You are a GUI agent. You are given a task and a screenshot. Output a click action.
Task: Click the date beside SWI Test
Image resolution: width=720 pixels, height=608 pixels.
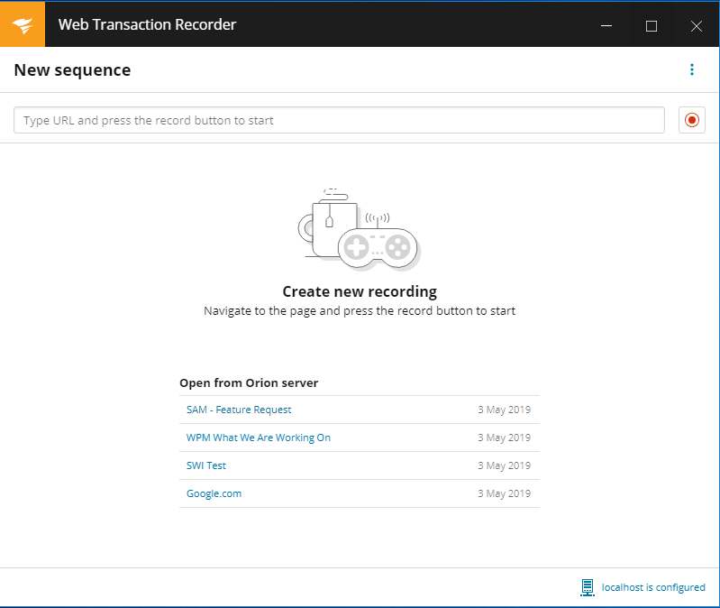[x=505, y=465]
